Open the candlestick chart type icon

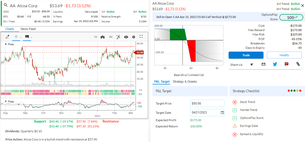[x=103, y=37]
